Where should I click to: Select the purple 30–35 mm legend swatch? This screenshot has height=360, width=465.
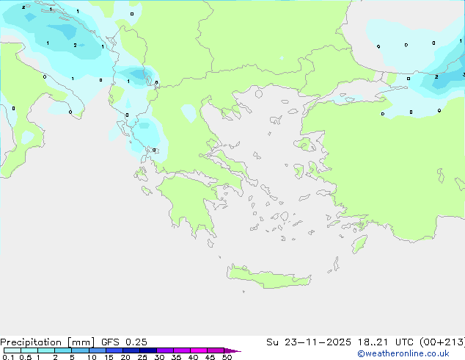point(165,350)
